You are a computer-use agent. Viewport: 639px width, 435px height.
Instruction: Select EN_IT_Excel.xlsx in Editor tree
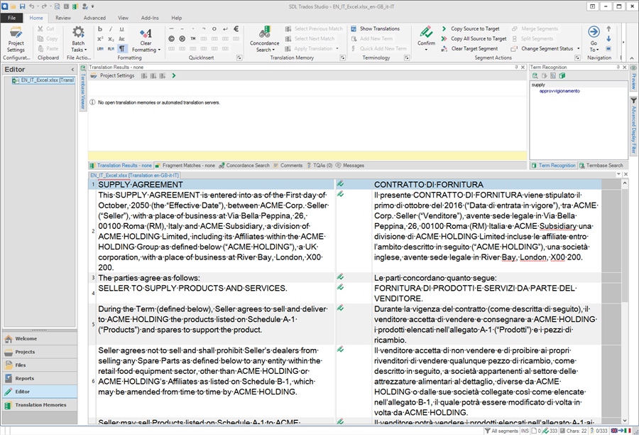point(43,80)
